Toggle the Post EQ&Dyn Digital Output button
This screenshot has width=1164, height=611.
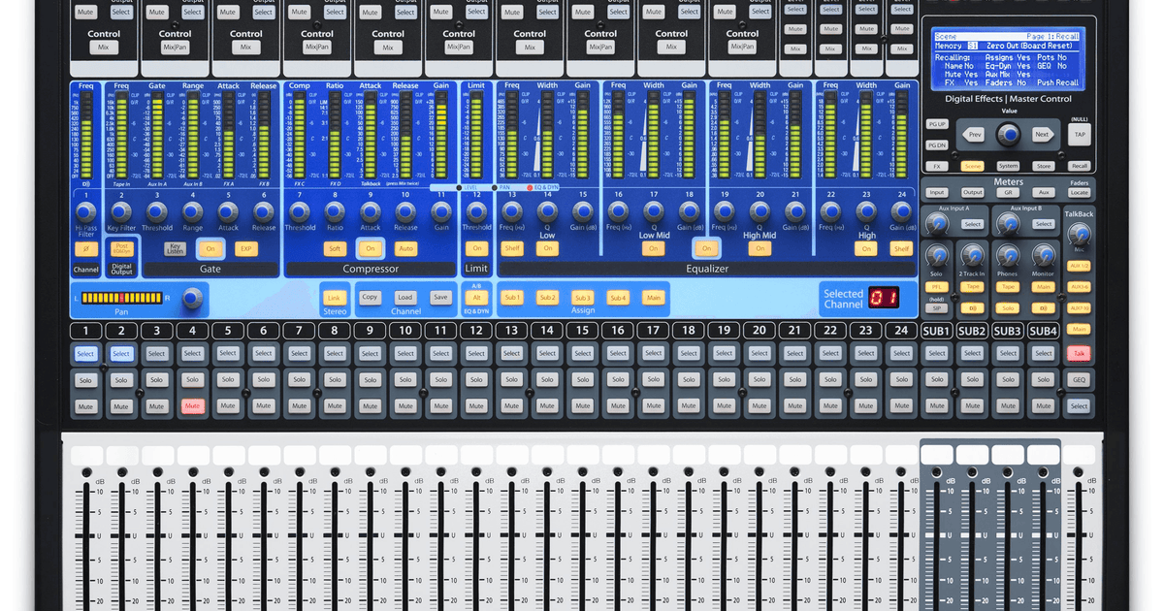[x=121, y=248]
